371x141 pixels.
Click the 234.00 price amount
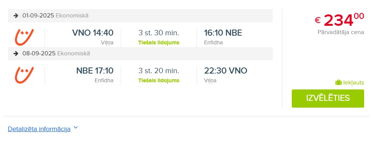tap(344, 20)
